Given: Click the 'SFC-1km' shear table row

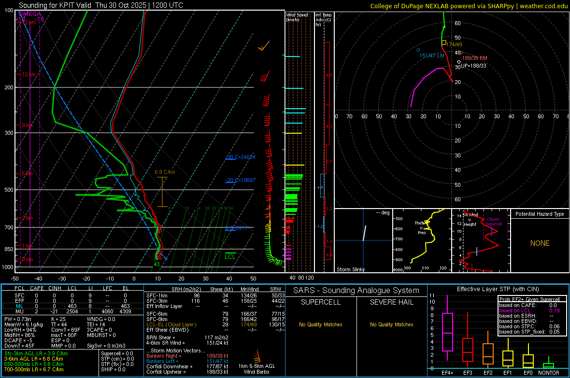Looking at the screenshot, I should coord(215,295).
